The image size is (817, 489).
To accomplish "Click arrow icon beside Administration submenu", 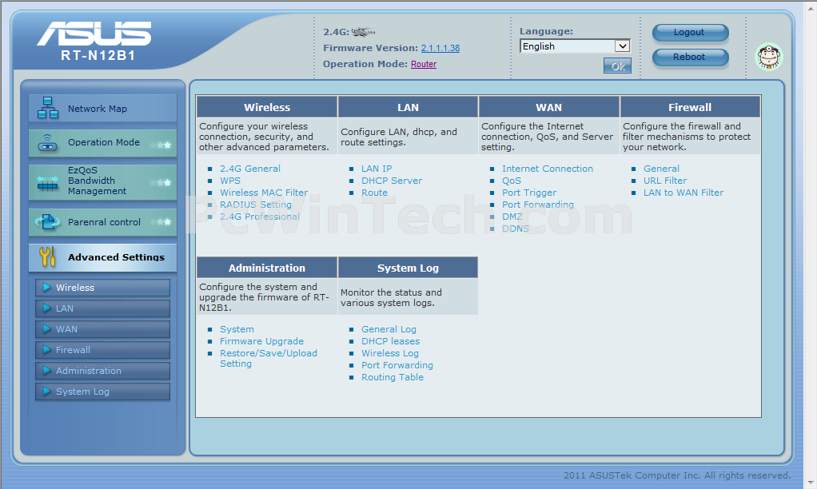I will tap(46, 370).
